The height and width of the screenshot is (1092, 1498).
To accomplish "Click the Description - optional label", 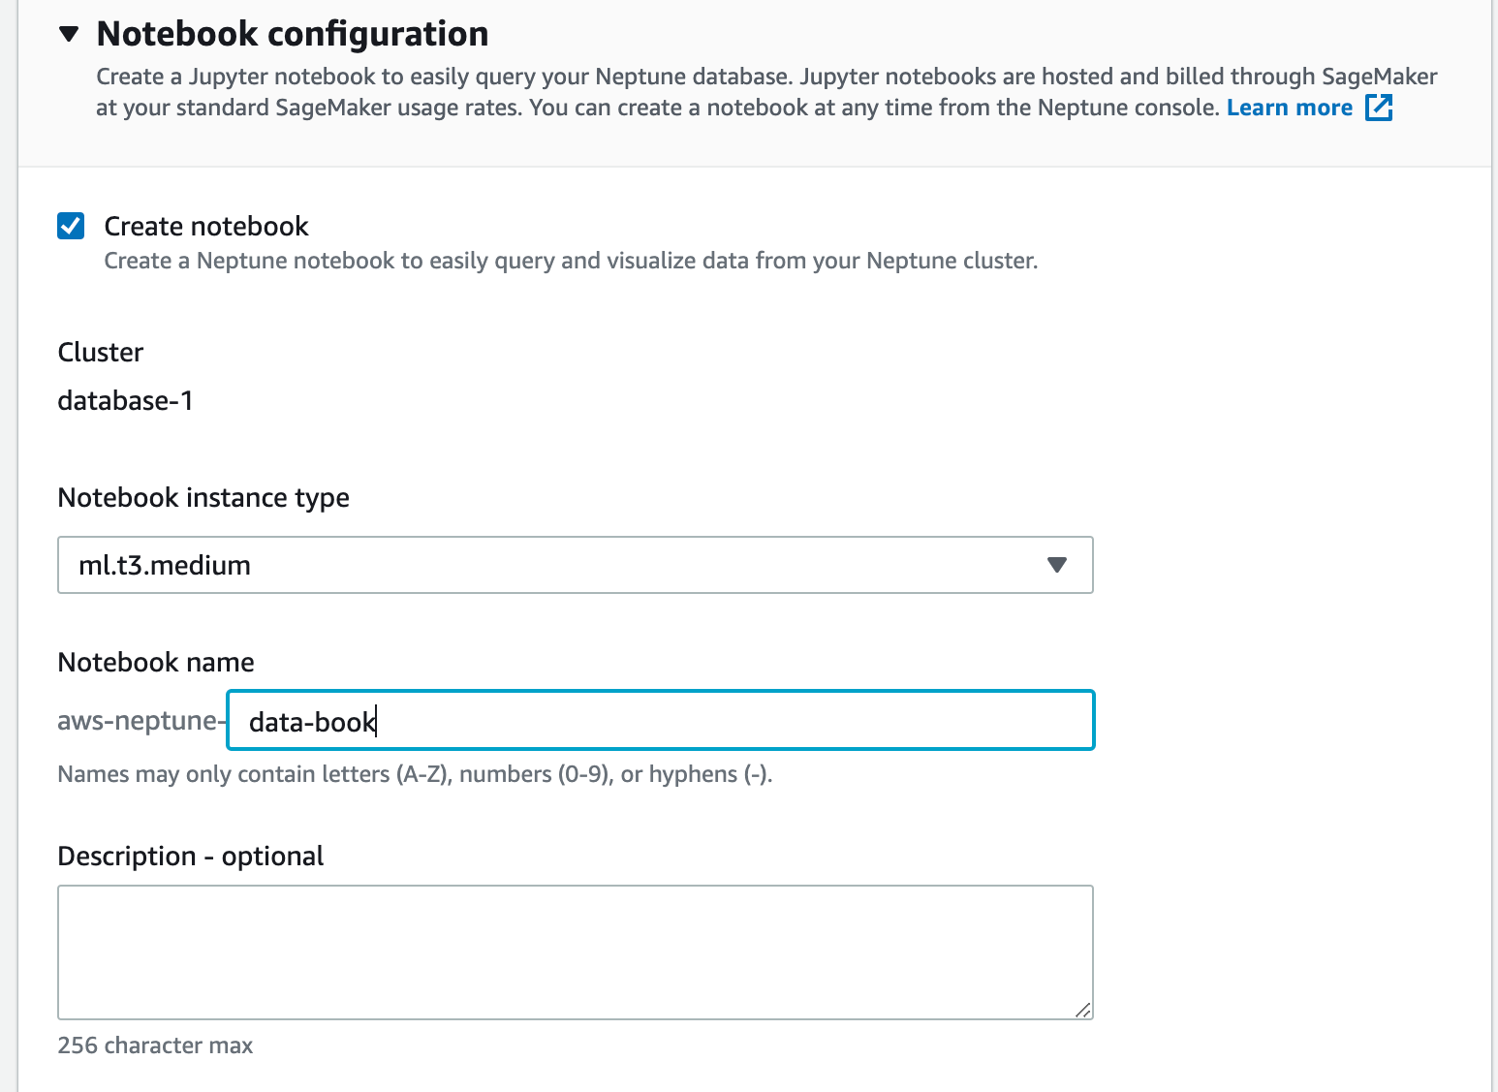I will click(190, 856).
